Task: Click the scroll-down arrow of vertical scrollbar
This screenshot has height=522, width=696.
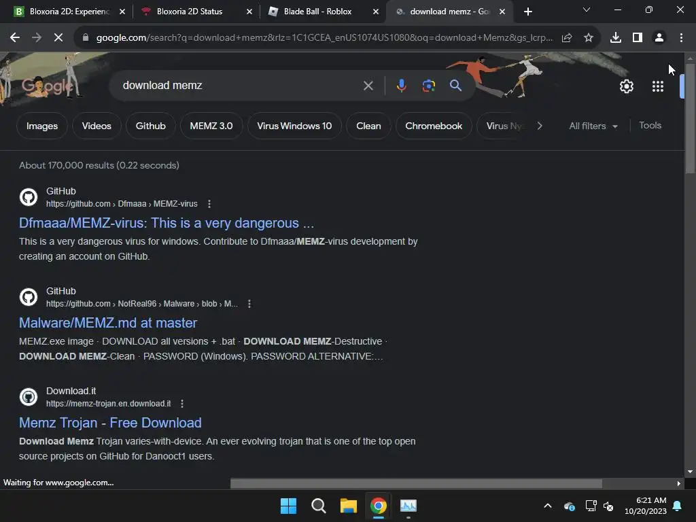Action: click(690, 472)
